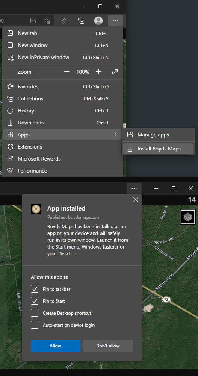Image resolution: width=198 pixels, height=376 pixels.
Task: Close the Boyds Maps app window
Action: [191, 188]
